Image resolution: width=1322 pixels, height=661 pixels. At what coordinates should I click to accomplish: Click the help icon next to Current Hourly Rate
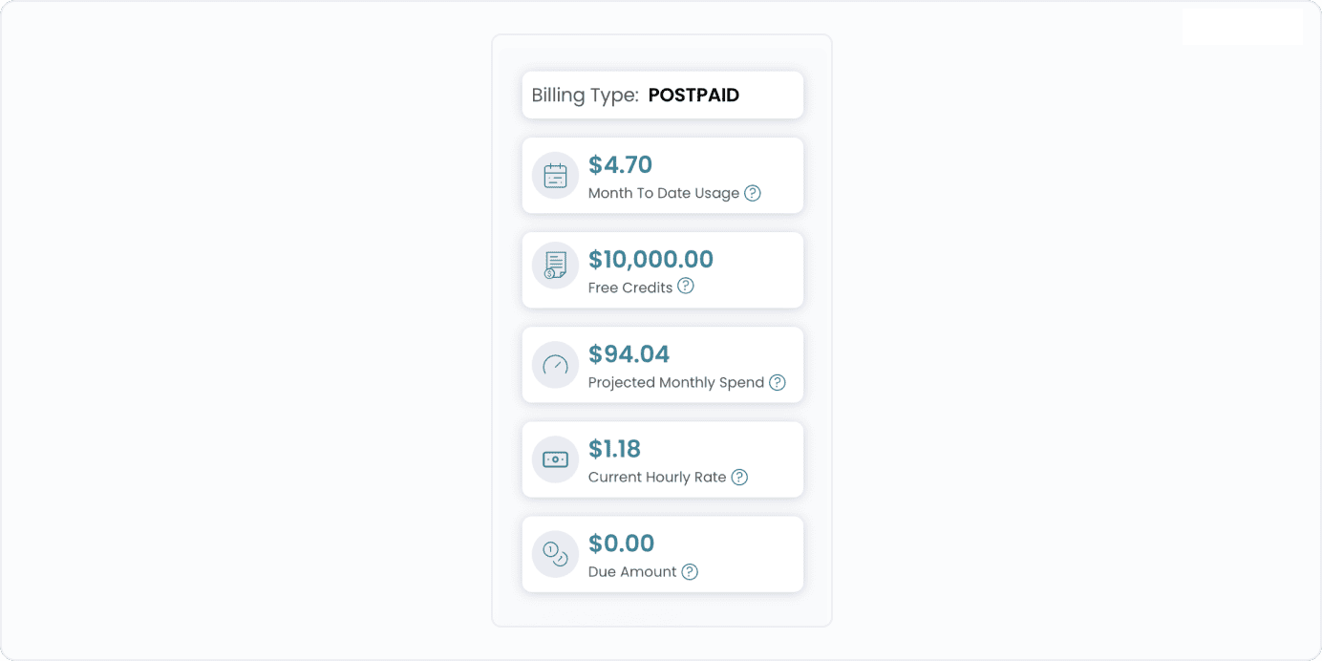click(x=739, y=477)
